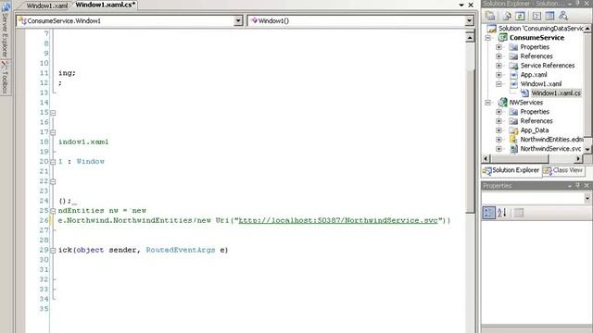Click line number 35 in the margin
The height and width of the screenshot is (333, 593).
44,309
